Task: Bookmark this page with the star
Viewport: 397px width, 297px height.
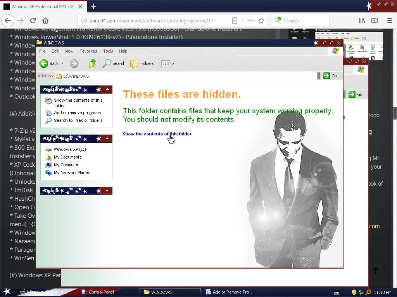Action: (x=261, y=20)
